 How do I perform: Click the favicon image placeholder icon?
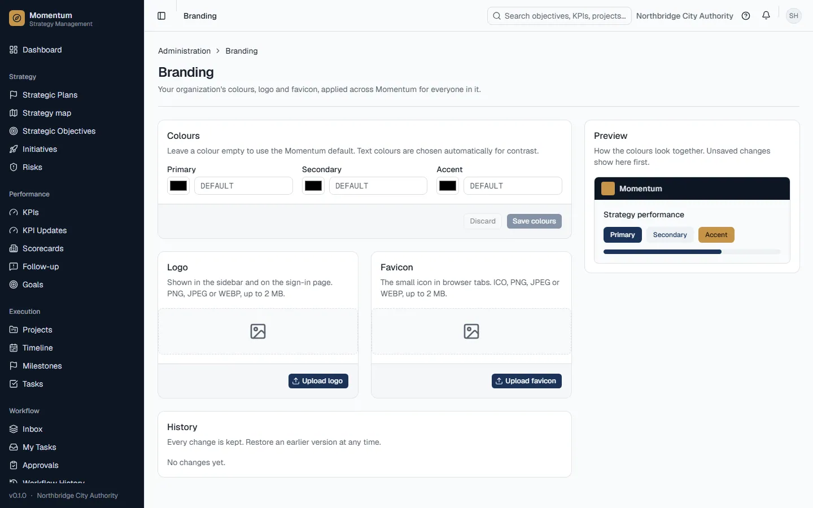point(471,331)
